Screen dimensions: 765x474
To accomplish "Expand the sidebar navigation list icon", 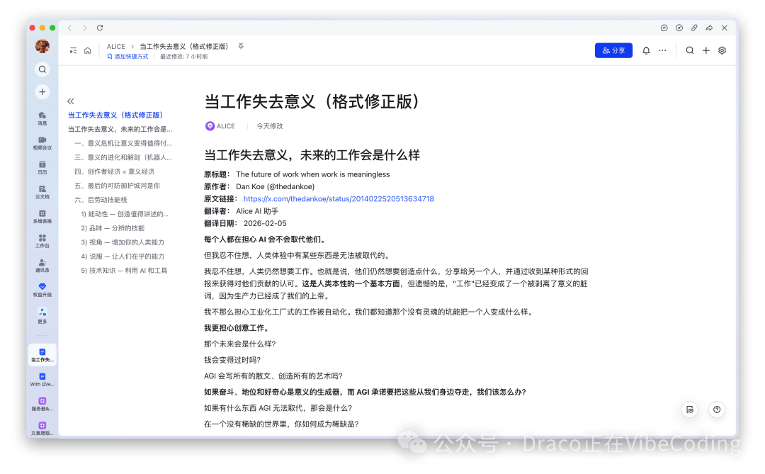I will pos(73,50).
